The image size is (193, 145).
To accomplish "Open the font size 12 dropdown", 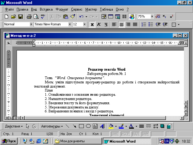I will click(x=84, y=24).
